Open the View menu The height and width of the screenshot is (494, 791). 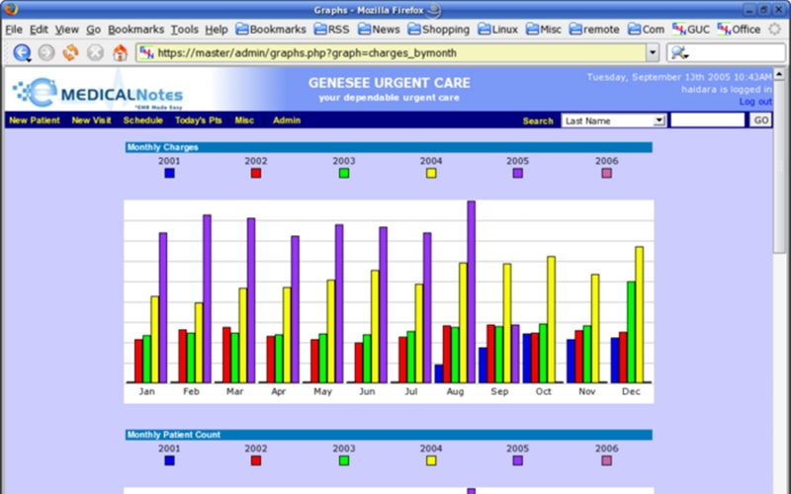[x=66, y=30]
